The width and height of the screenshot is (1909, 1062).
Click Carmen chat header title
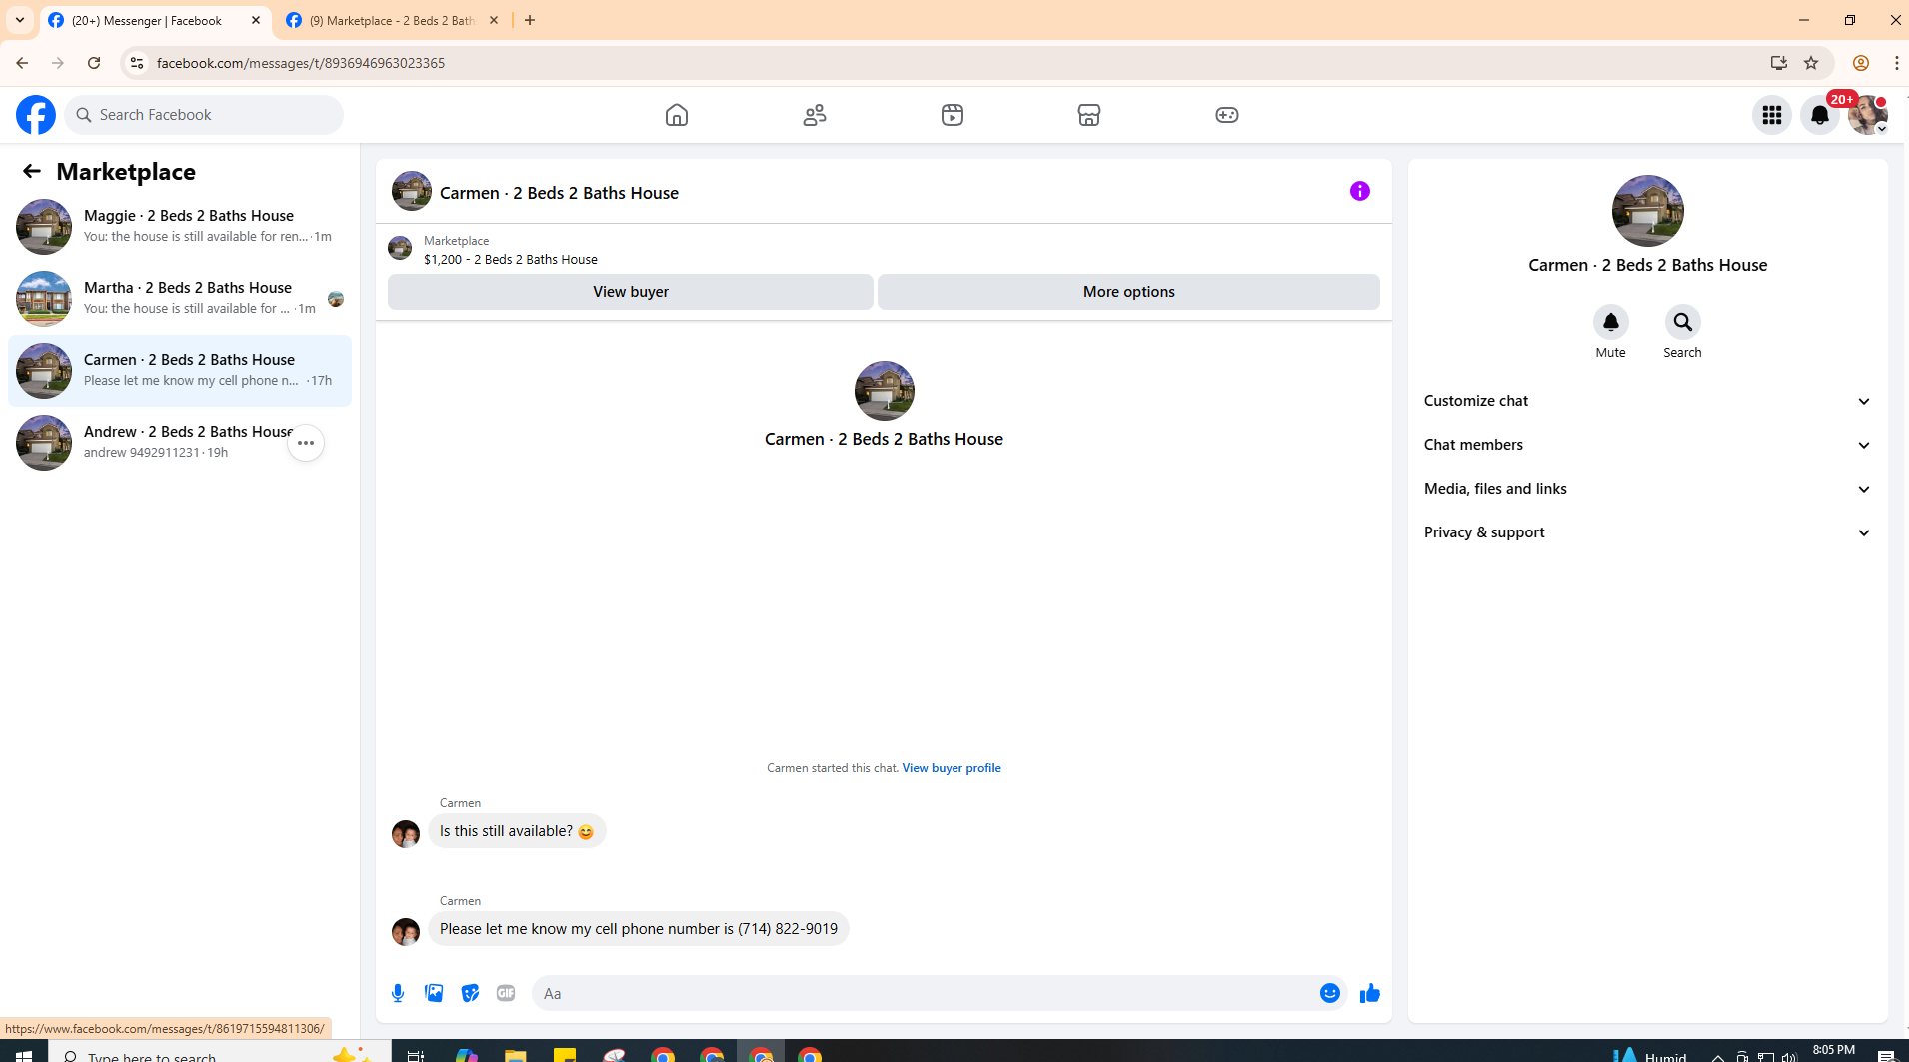pyautogui.click(x=559, y=193)
